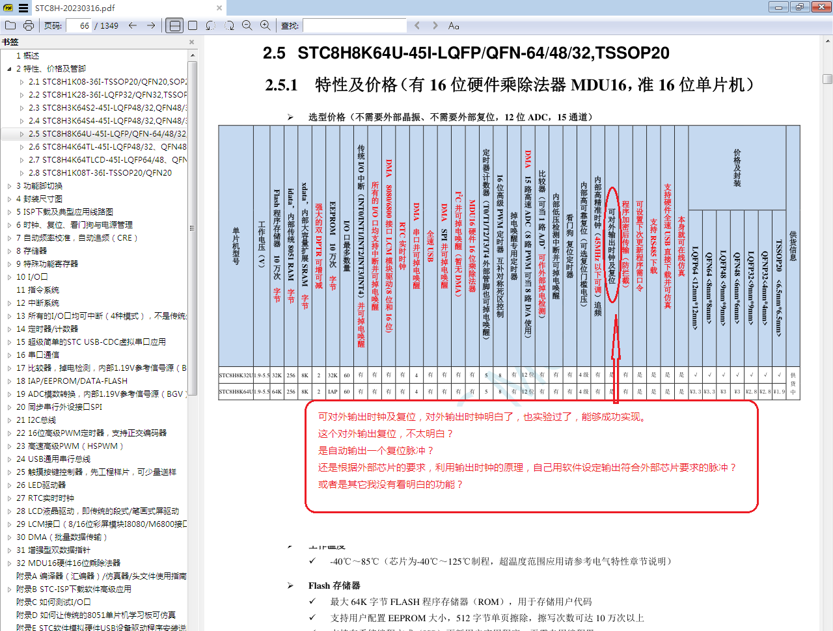Click the open file folder icon
833x631 pixels.
[10, 25]
